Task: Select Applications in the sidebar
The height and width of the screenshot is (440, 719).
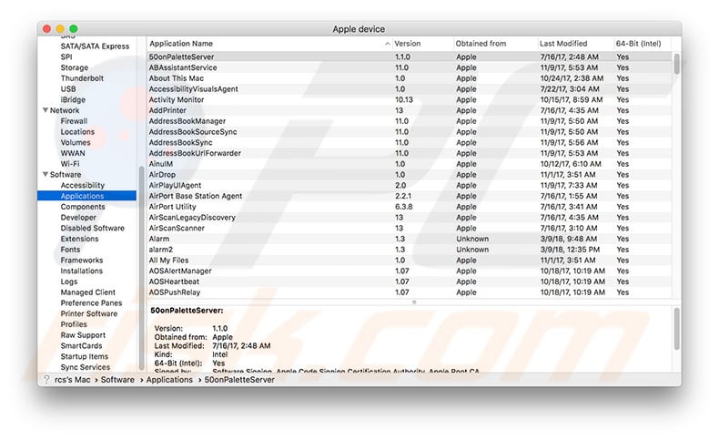Action: tap(86, 196)
